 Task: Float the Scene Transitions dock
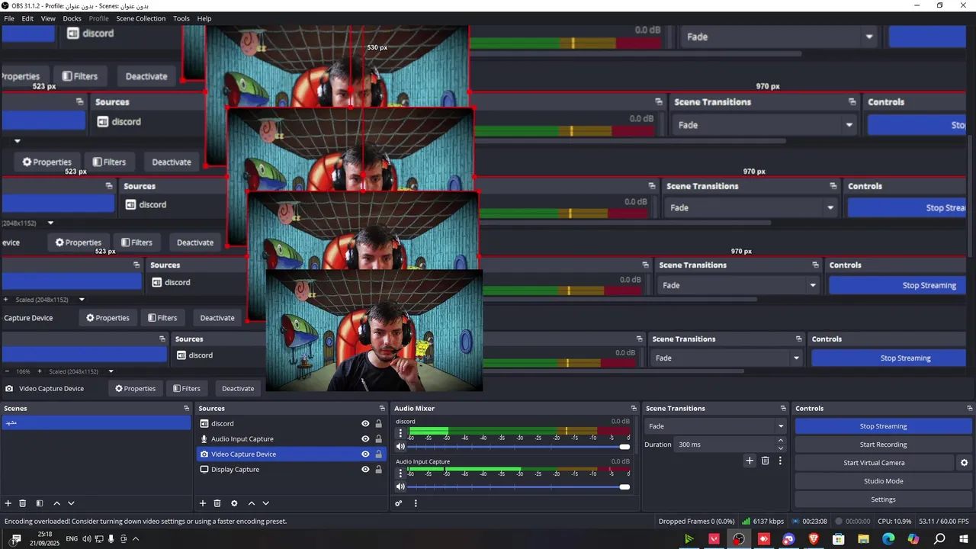pyautogui.click(x=782, y=409)
